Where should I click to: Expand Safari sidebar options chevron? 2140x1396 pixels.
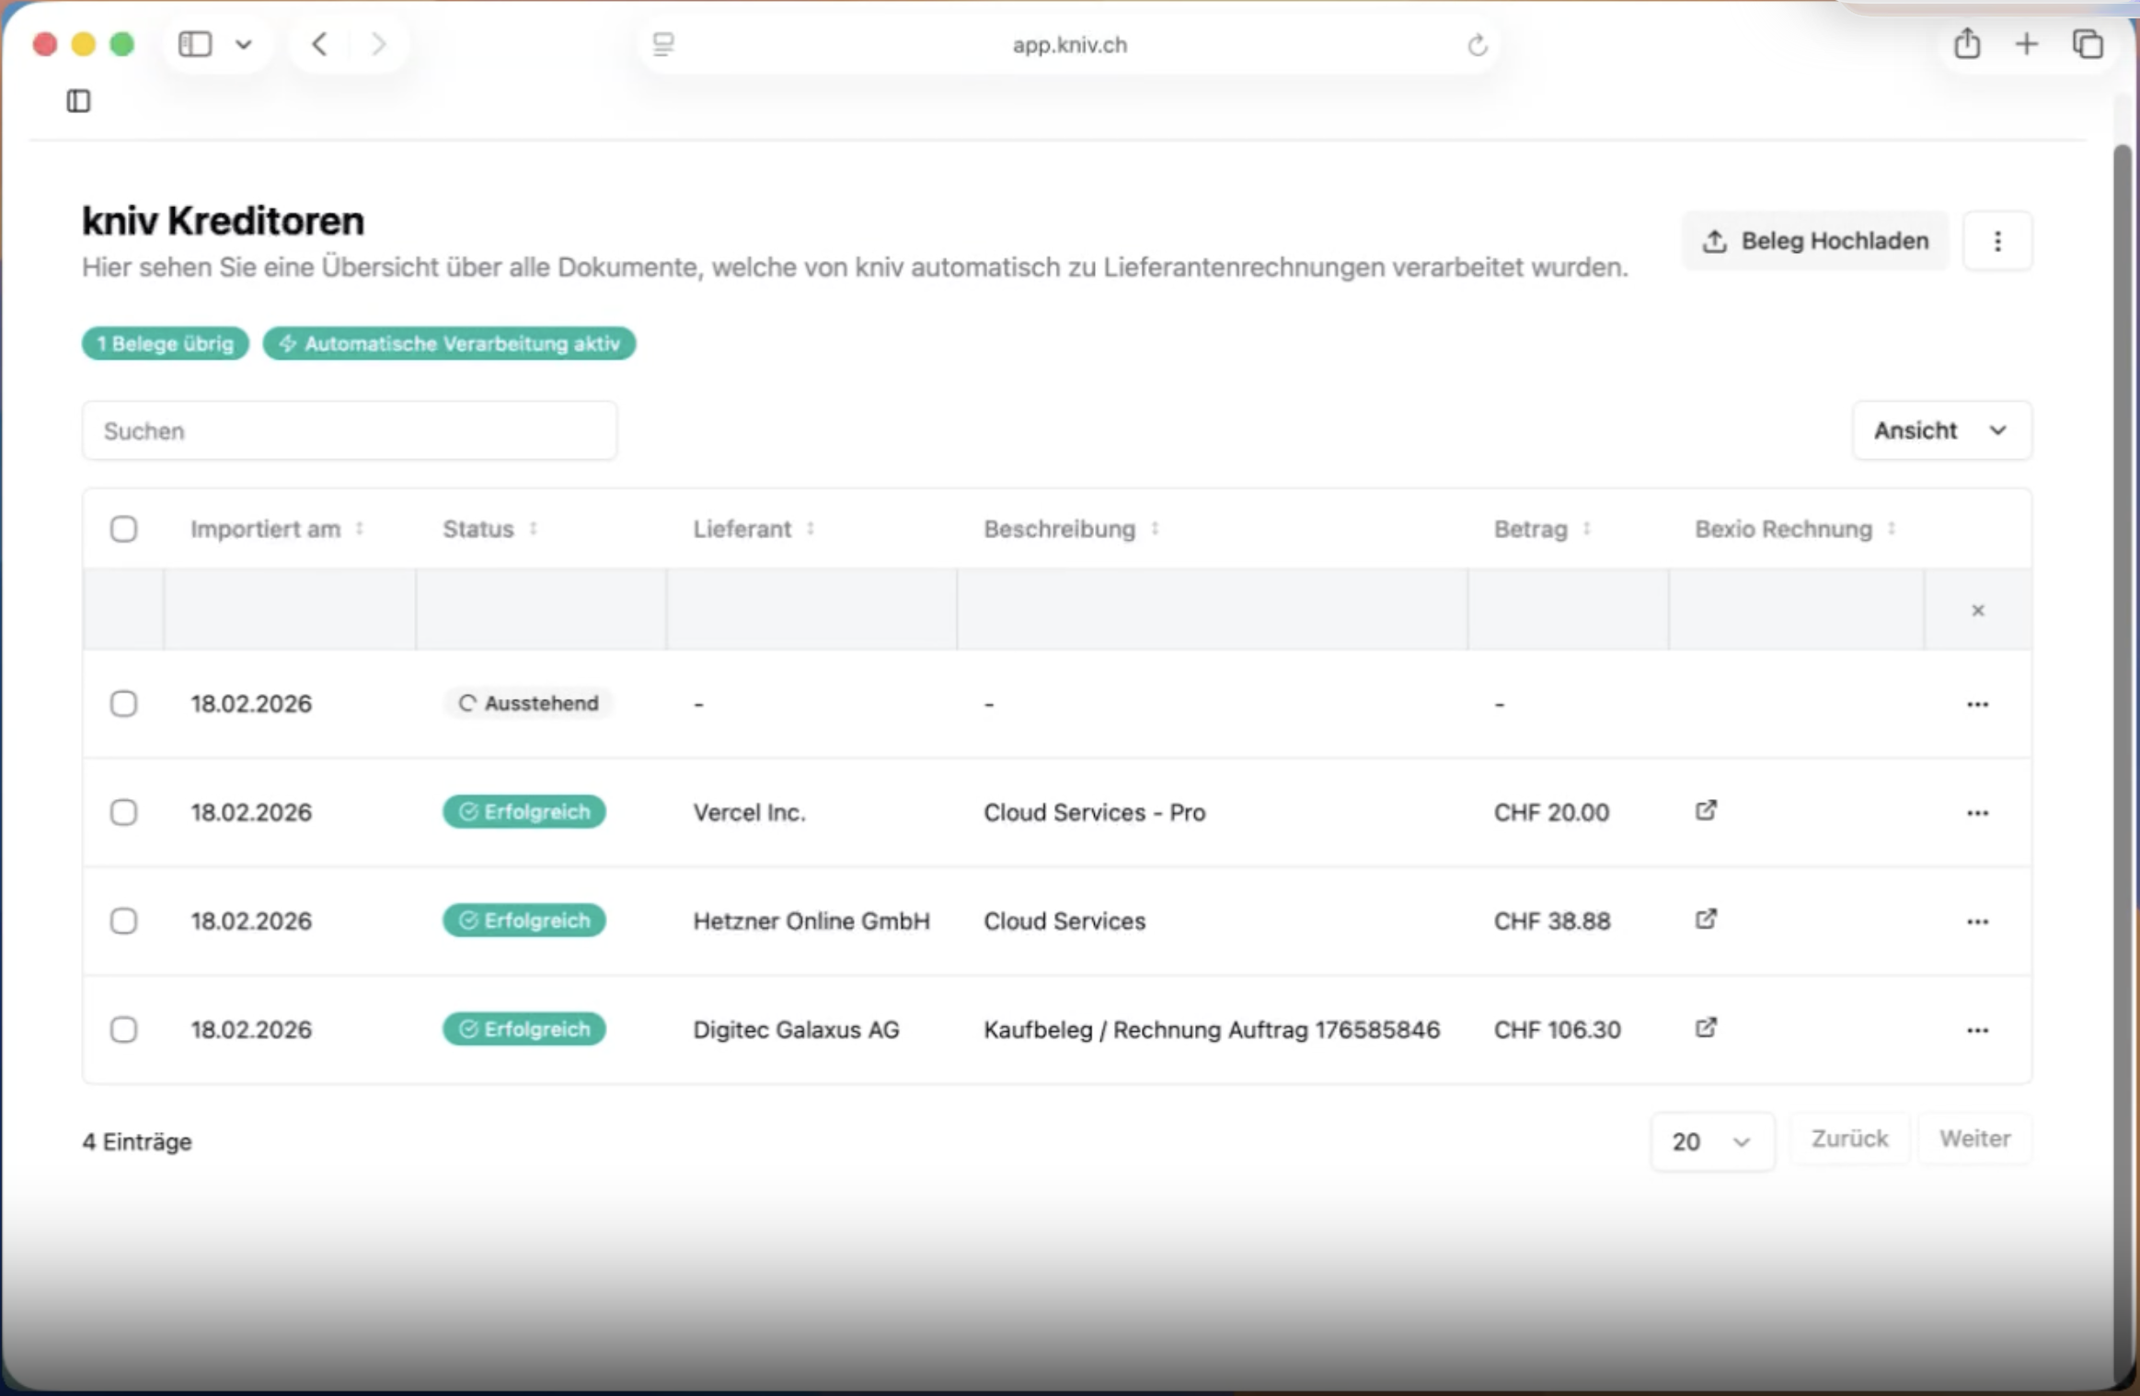point(244,44)
